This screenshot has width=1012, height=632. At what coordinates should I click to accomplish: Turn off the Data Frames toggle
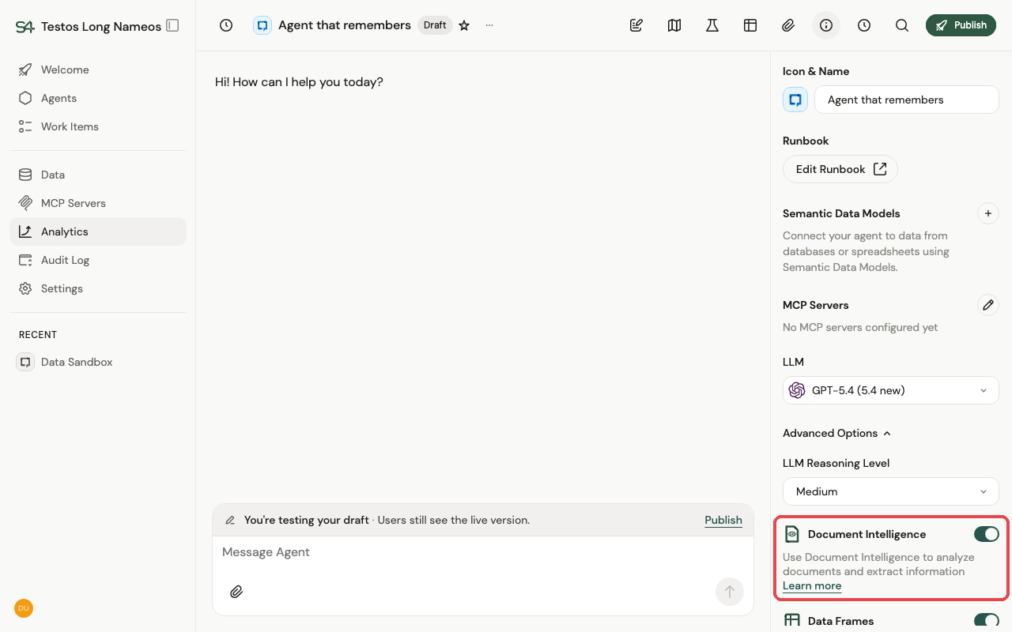[x=987, y=621]
